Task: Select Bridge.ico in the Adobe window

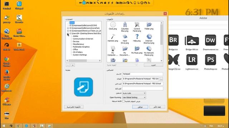Action: click(x=173, y=43)
